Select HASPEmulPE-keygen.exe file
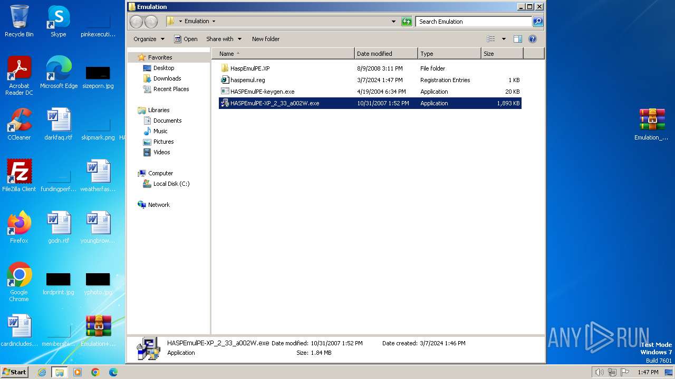Image resolution: width=675 pixels, height=379 pixels. coord(262,92)
